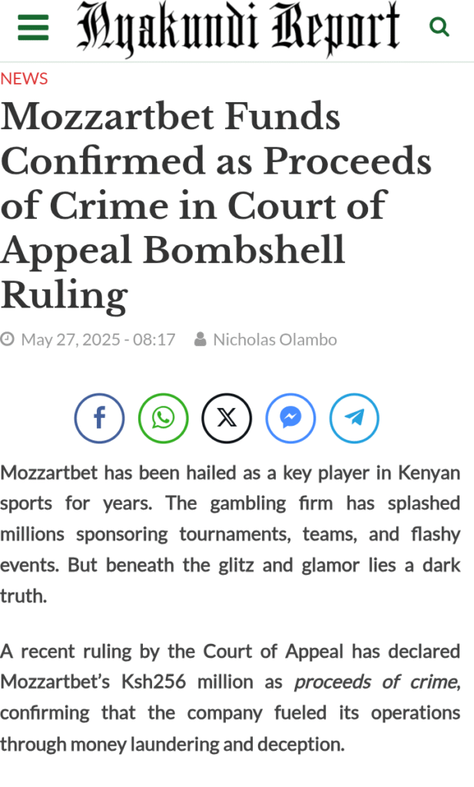Open the NEWS category link

tap(24, 79)
